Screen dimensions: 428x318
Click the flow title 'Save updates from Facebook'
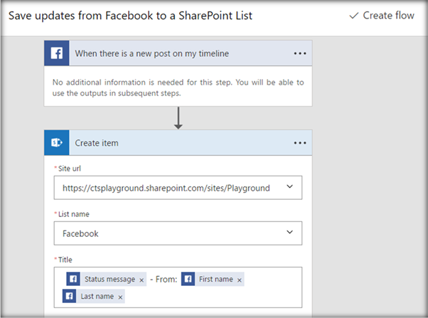click(x=130, y=16)
